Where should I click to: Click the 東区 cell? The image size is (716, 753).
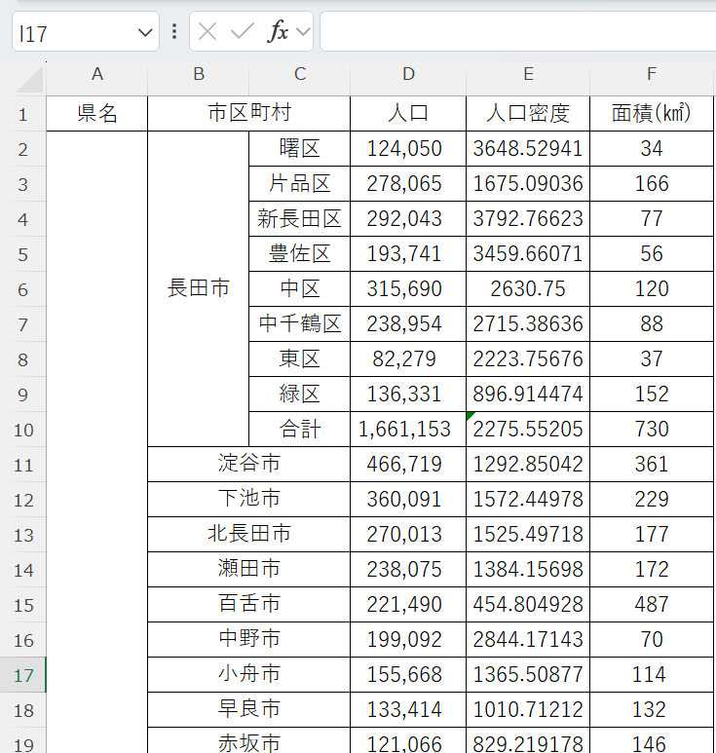300,358
